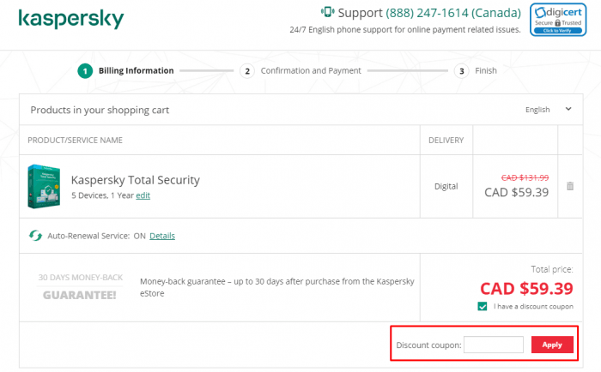Click the Digital delivery cell

446,186
